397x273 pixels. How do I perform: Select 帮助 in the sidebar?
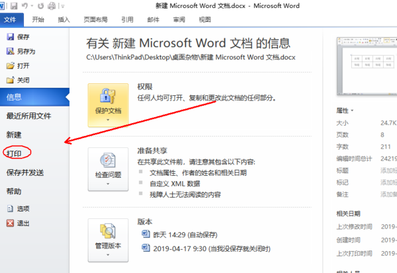14,192
